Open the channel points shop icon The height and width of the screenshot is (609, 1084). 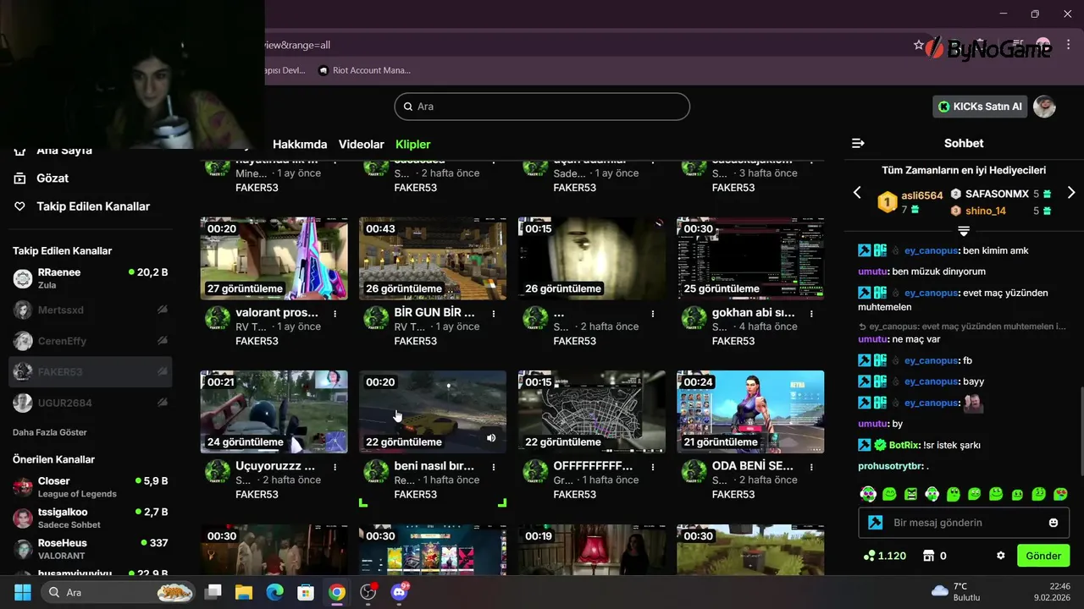click(928, 556)
